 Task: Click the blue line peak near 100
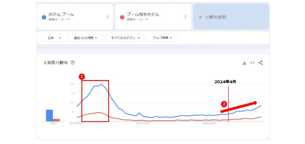pos(101,84)
